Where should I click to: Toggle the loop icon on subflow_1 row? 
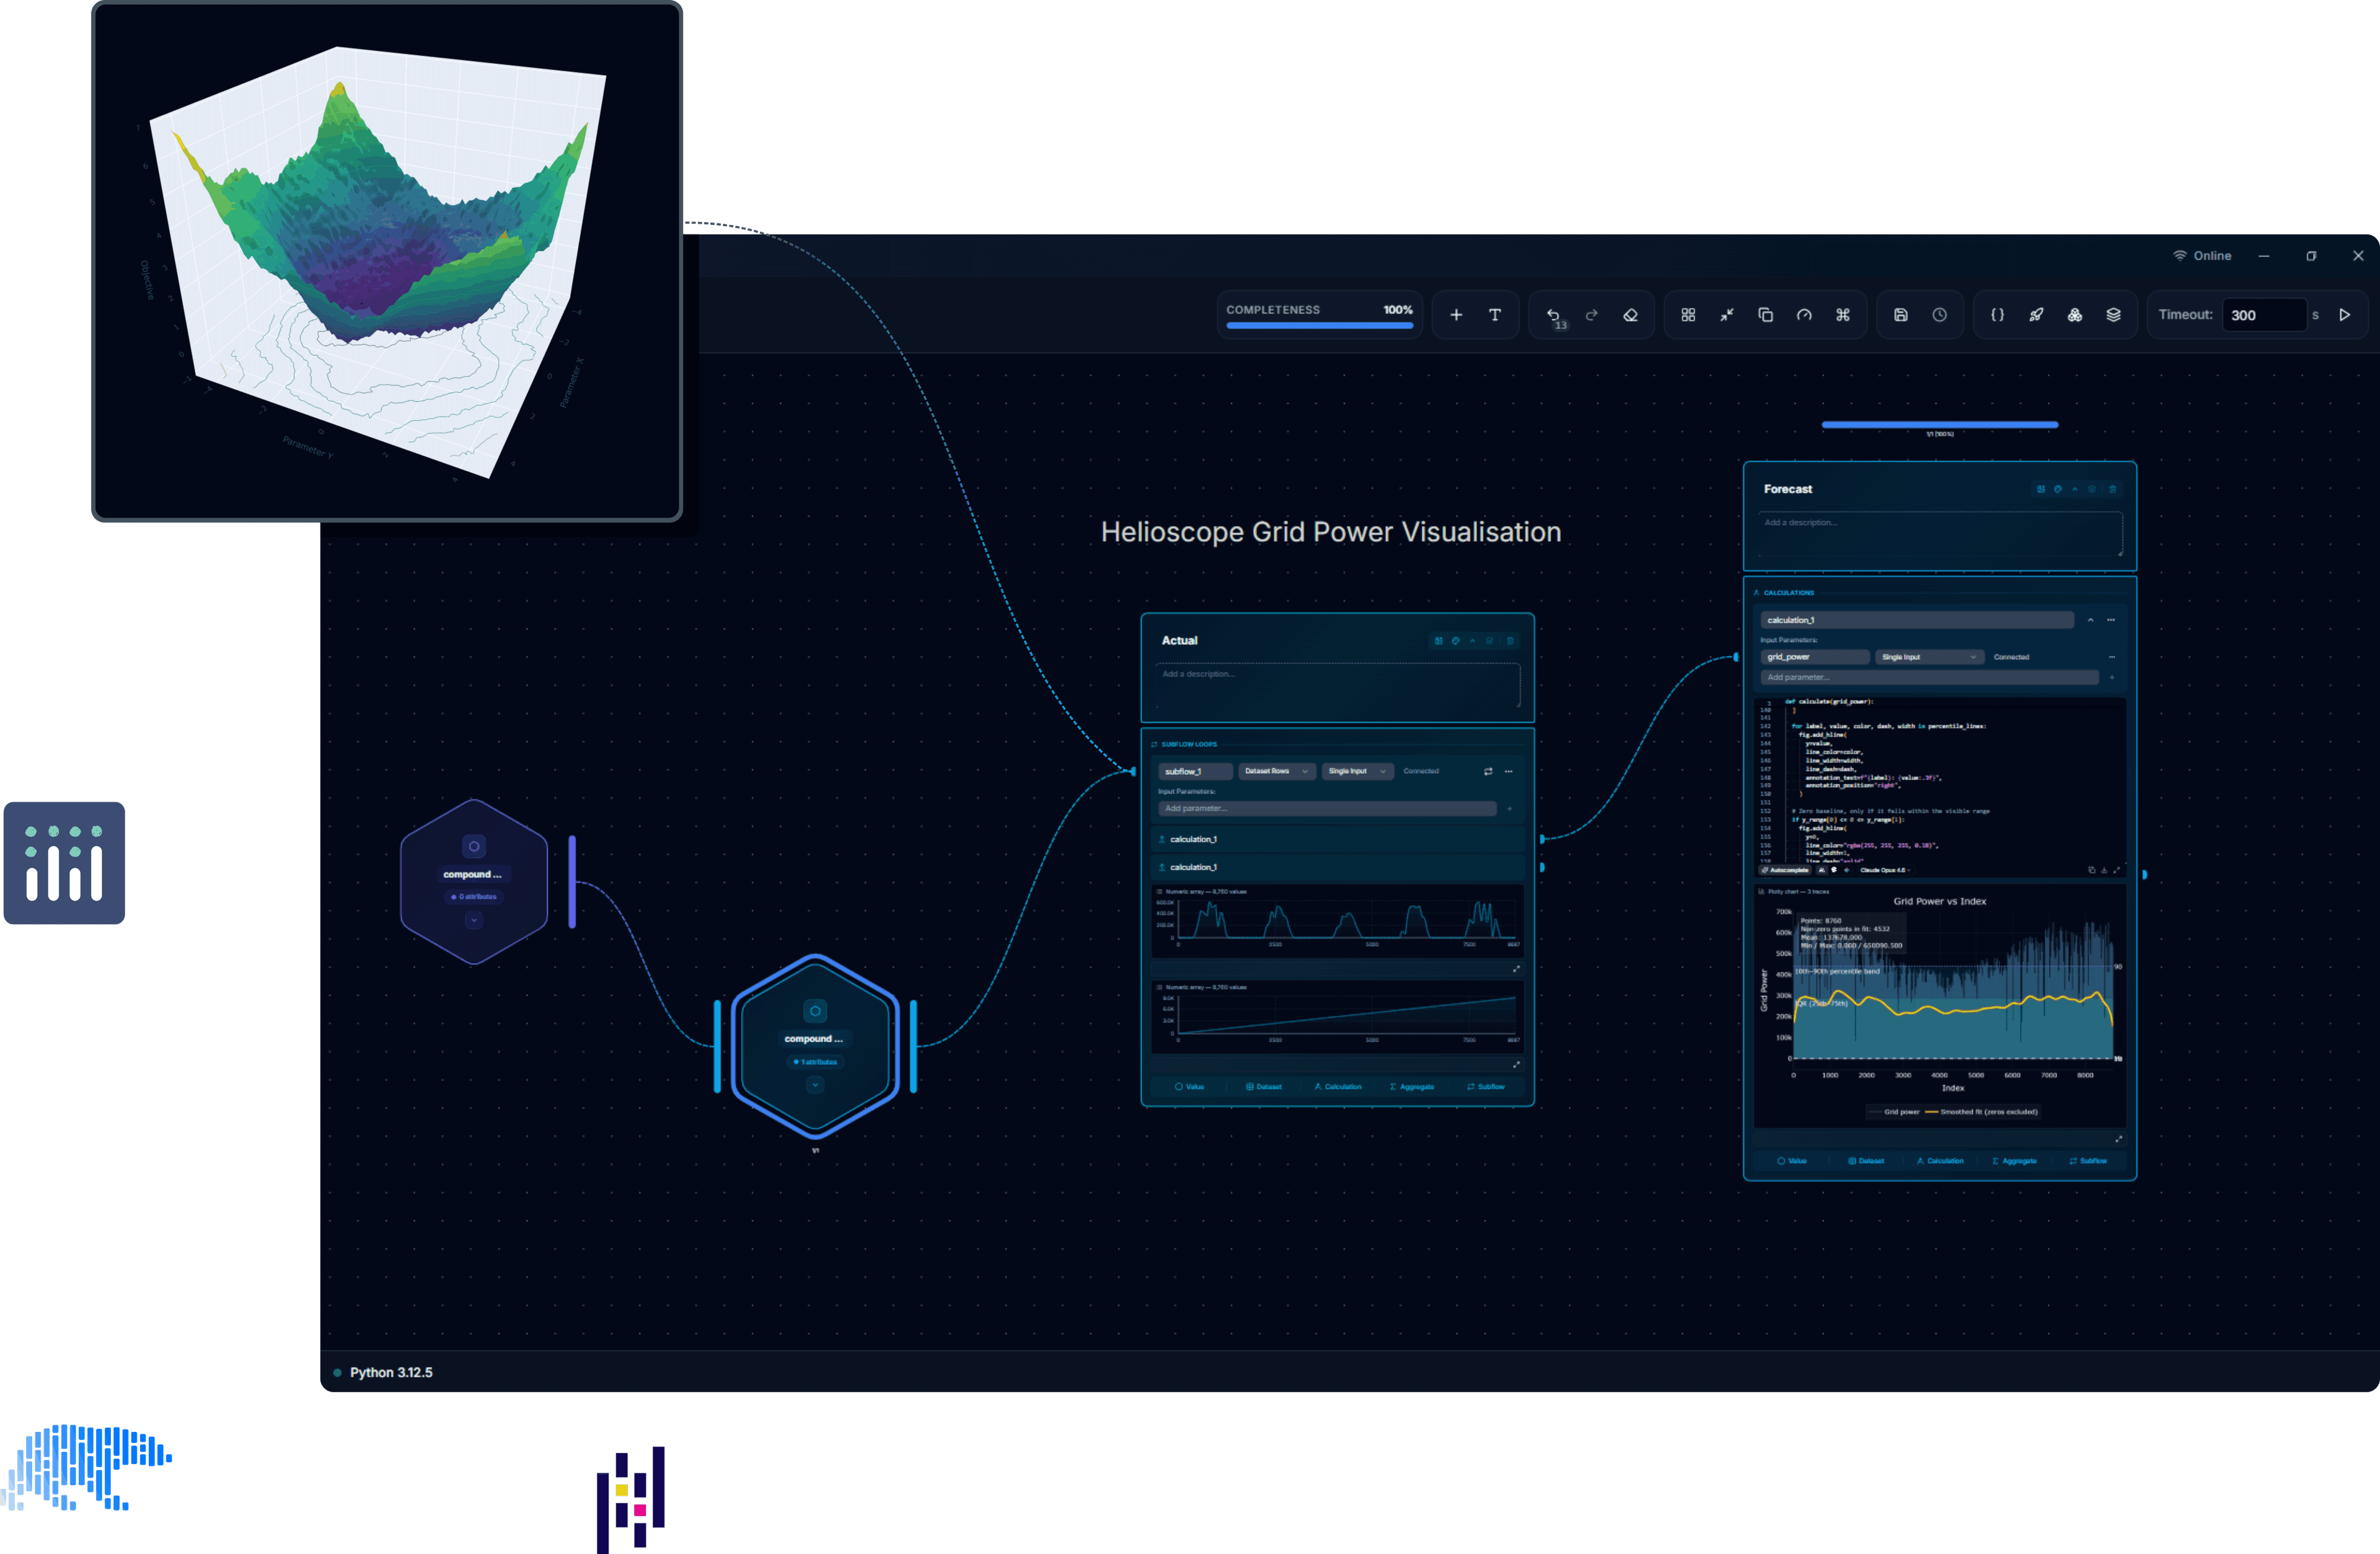coord(1488,771)
